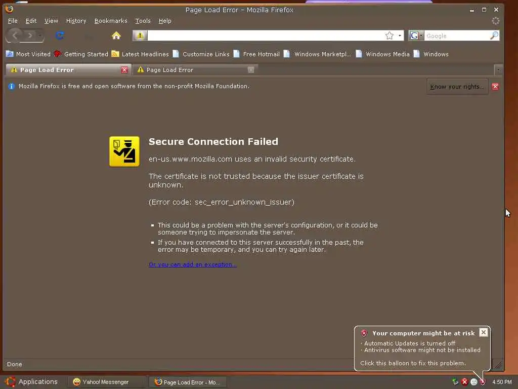Click the blue info icon in notification bar
The image size is (518, 389).
pyautogui.click(x=12, y=86)
